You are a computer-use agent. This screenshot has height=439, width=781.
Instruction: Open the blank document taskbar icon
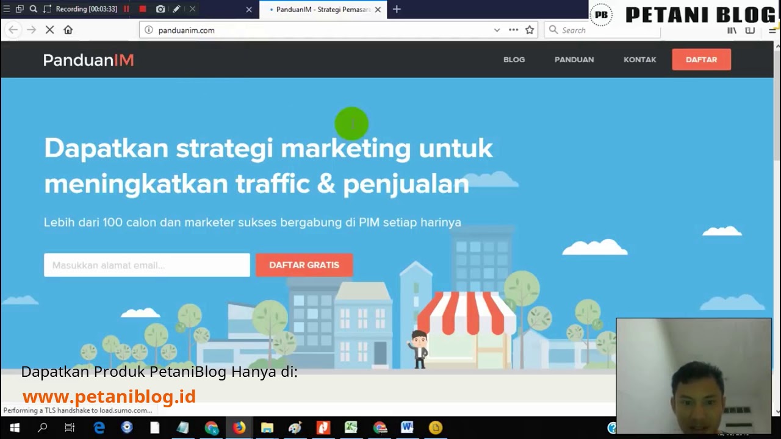click(155, 428)
